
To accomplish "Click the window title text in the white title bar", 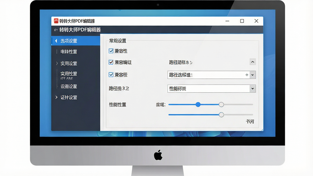I will [77, 21].
